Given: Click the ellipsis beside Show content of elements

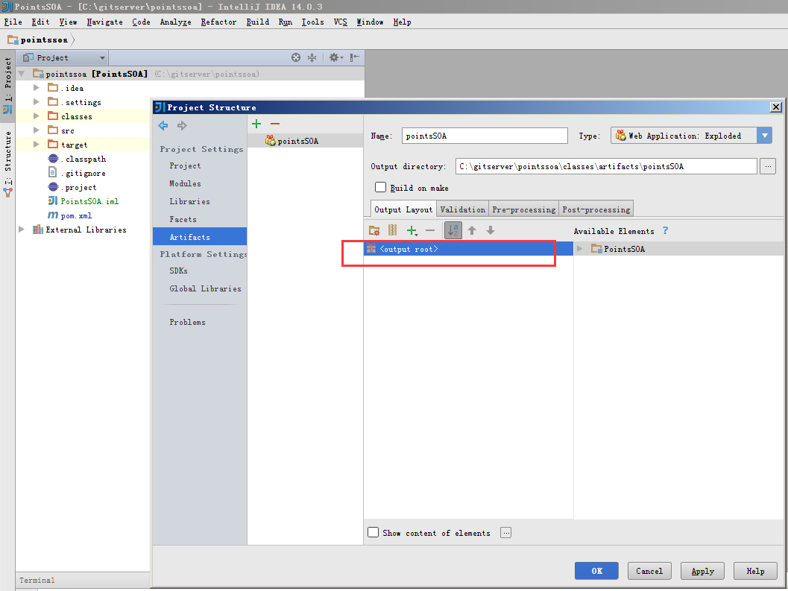Looking at the screenshot, I should (506, 533).
